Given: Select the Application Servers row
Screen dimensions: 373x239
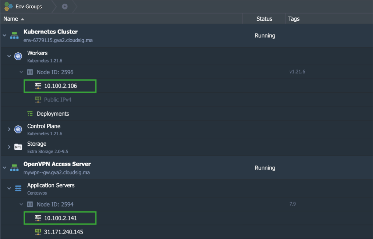Looking at the screenshot, I should [186, 188].
